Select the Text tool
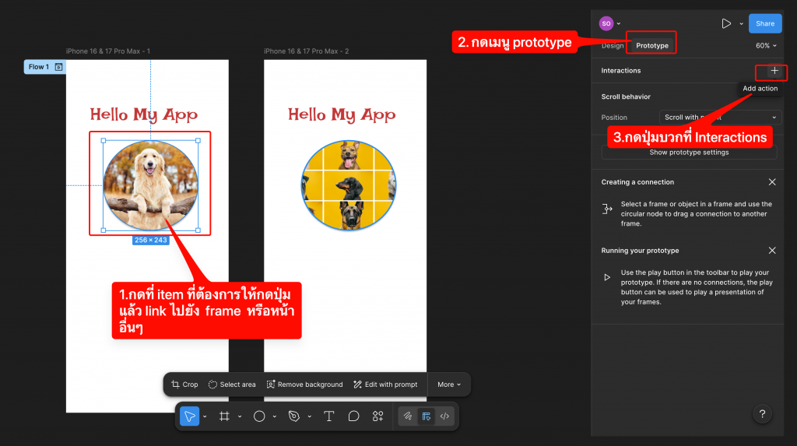The width and height of the screenshot is (797, 446). coord(328,416)
